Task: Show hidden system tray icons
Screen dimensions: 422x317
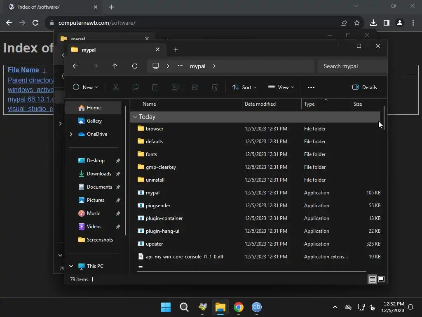Action: 335,307
